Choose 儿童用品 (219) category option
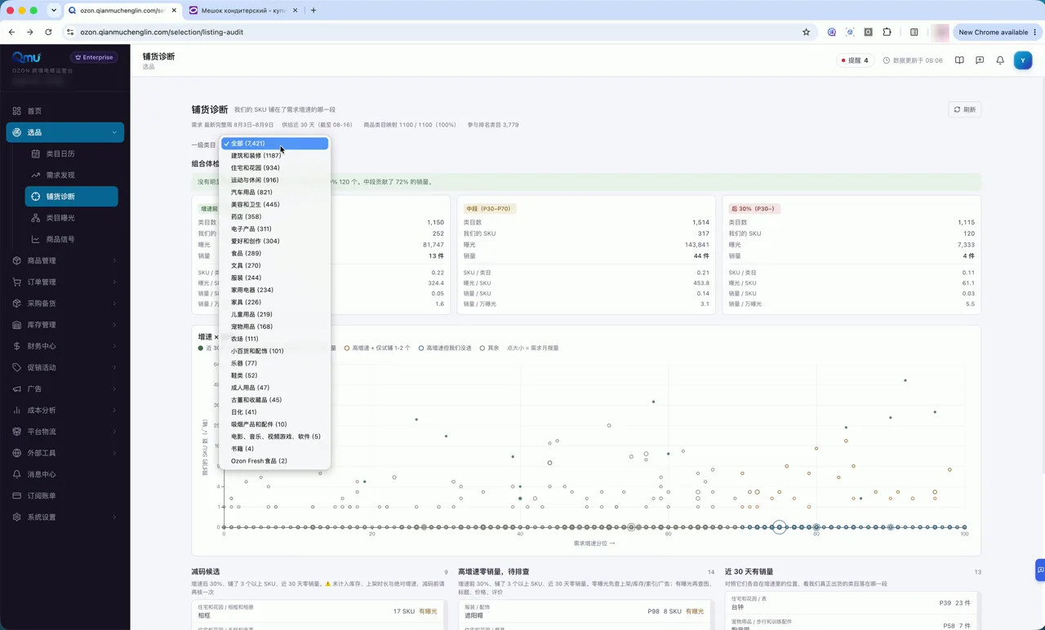Screen dimensions: 1045x630 275,314
